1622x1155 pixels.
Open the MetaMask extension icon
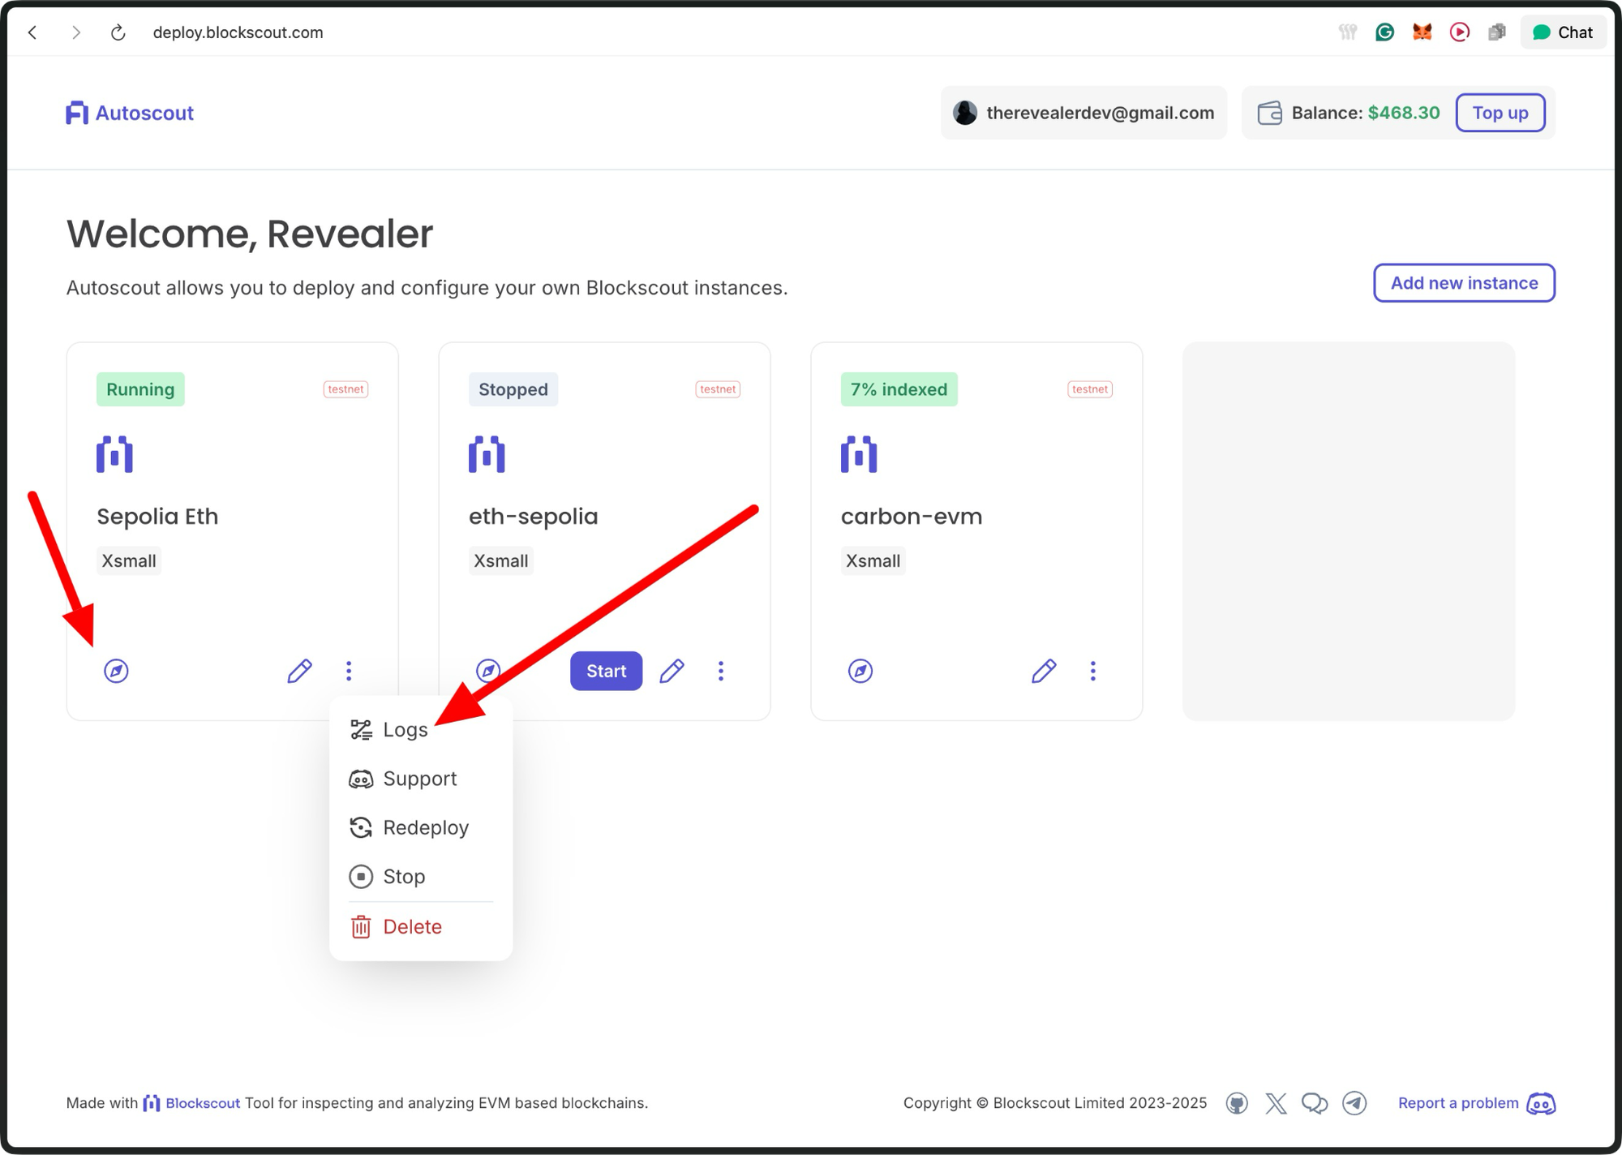tap(1421, 32)
